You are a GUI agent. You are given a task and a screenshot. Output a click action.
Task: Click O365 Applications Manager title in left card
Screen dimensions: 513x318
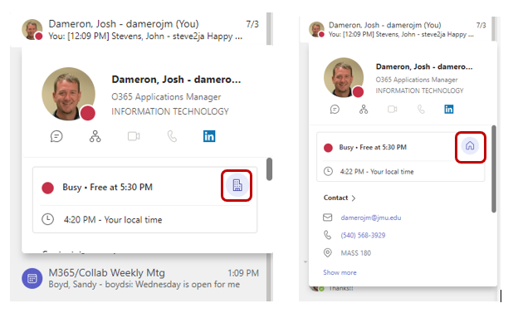tap(166, 97)
